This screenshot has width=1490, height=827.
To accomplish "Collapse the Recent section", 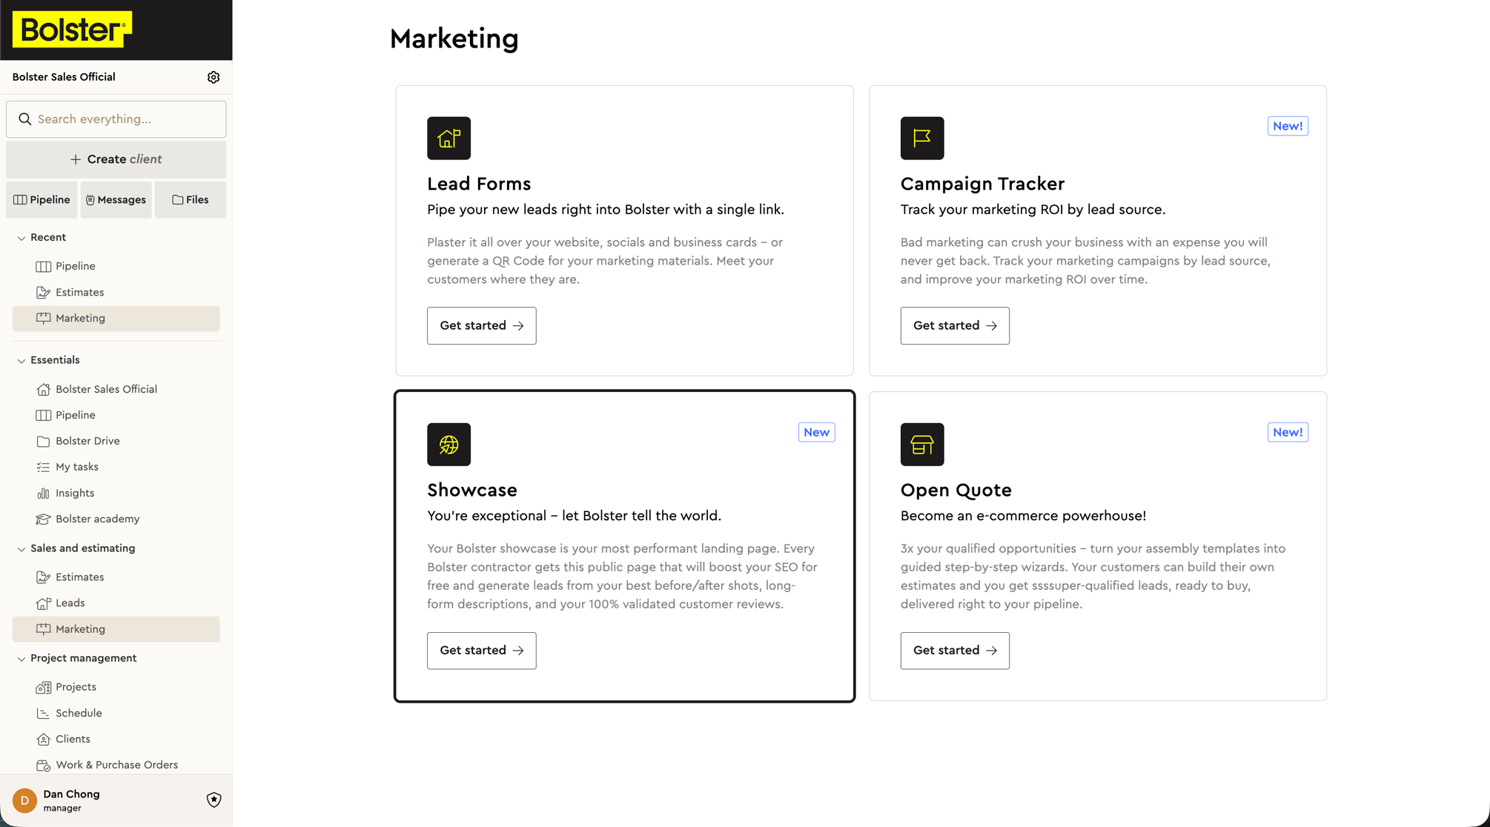I will (x=21, y=238).
